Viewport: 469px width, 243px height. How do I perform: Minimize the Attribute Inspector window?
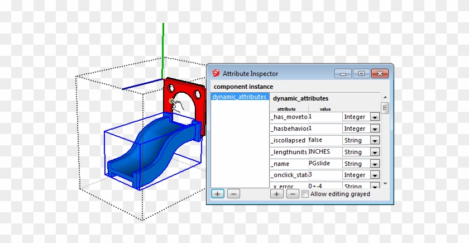click(343, 74)
